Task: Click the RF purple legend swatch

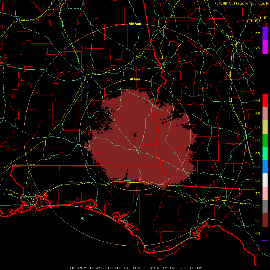Action: coord(265,34)
